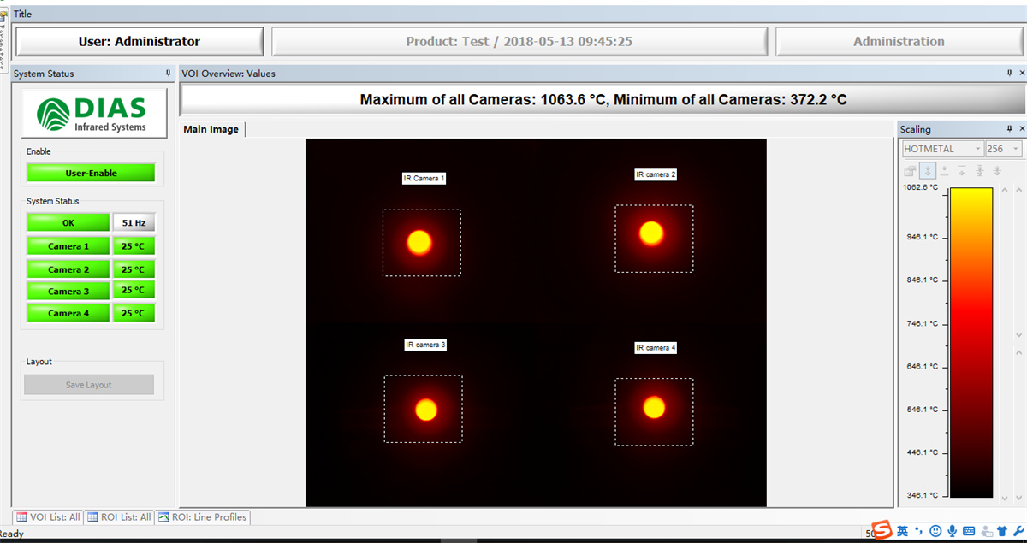Open the ROI: Line Profiles tab
Screen dimensions: 1027x543
(203, 517)
